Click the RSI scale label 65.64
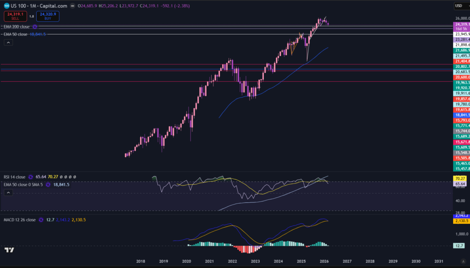The image size is (470, 268). [x=460, y=184]
